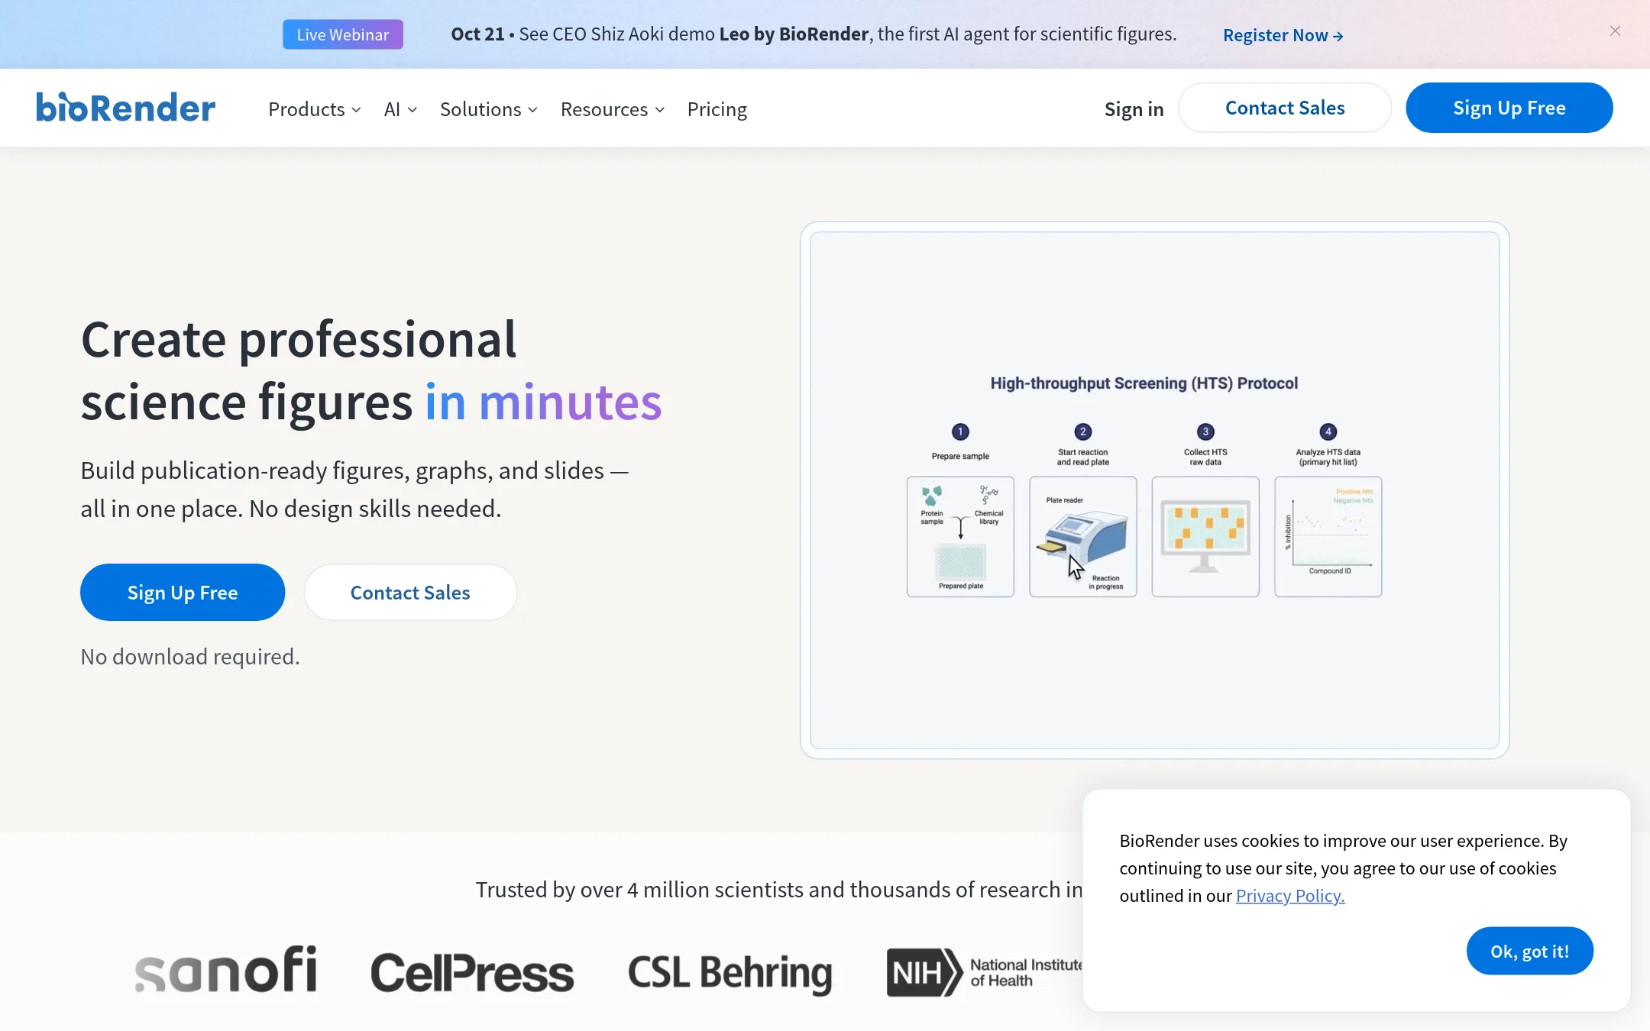Open the Solutions dropdown

coord(489,109)
